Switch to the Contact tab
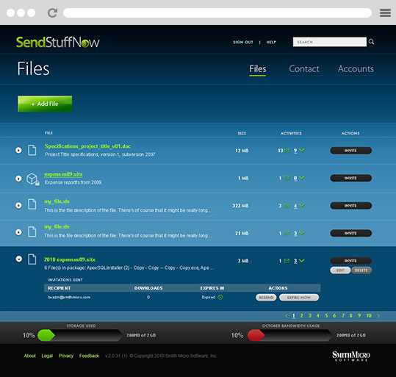 pos(304,69)
